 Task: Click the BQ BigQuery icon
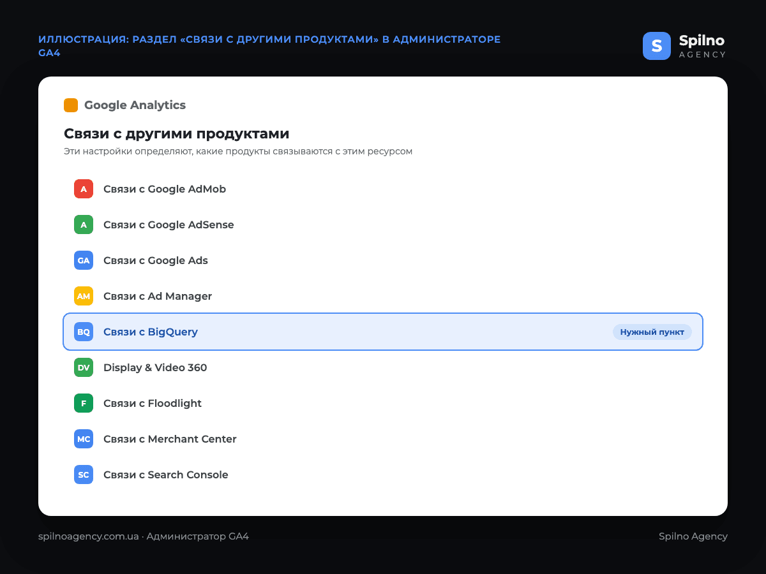pyautogui.click(x=84, y=332)
